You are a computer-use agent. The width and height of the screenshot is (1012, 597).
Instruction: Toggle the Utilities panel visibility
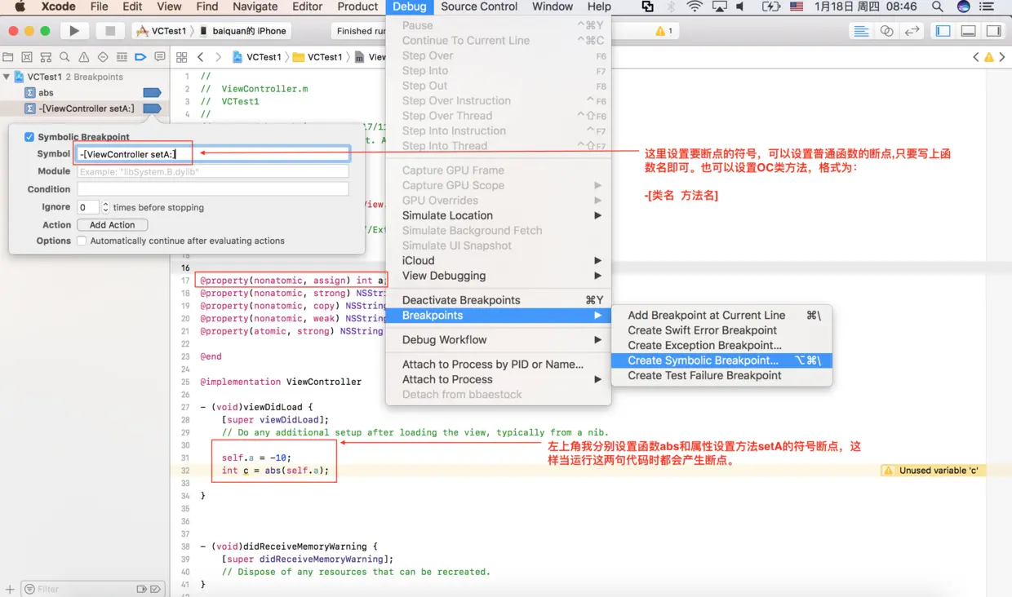tap(993, 31)
